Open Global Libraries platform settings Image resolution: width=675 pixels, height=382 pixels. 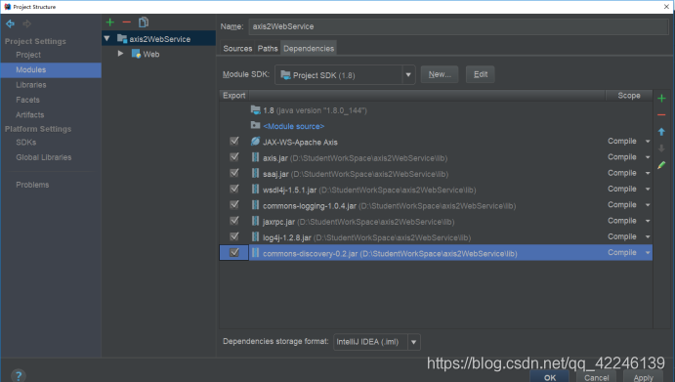44,157
